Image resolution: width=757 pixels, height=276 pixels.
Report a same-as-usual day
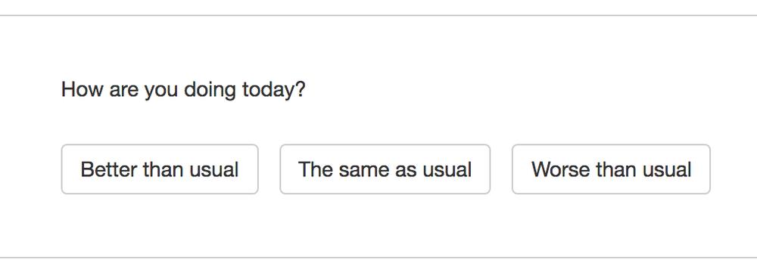tap(385, 169)
